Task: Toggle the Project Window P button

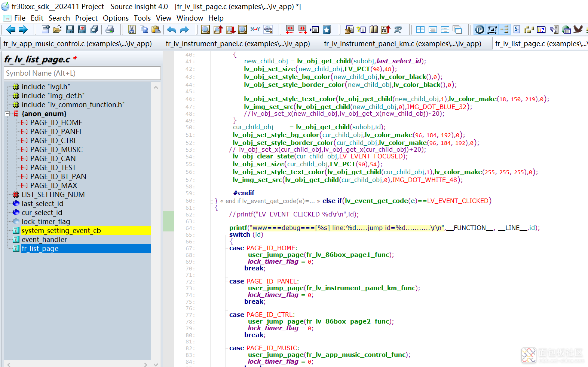Action: click(480, 30)
